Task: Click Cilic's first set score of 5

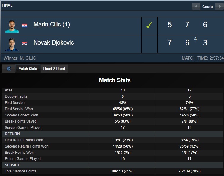Action: [x=170, y=25]
